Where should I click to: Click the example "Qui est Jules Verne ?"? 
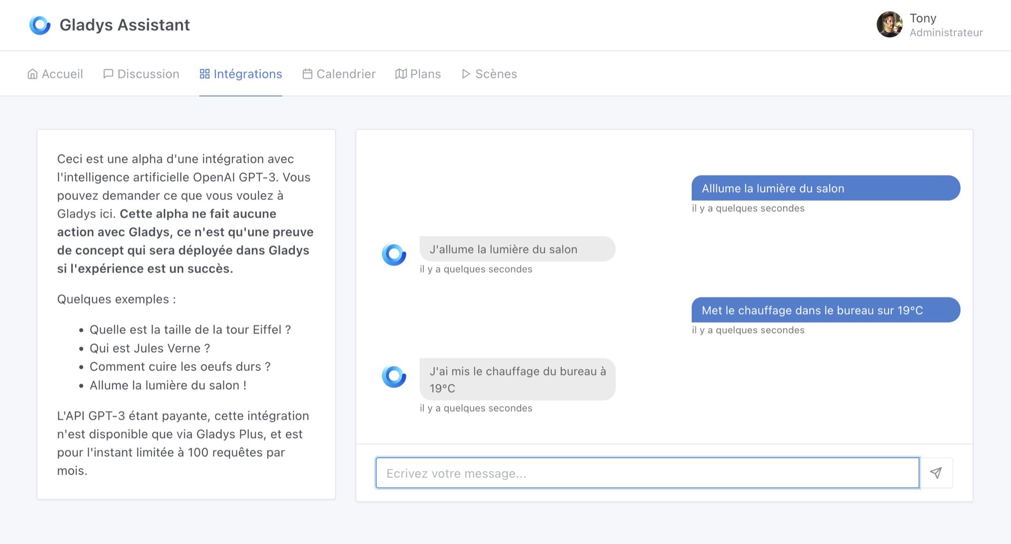click(150, 348)
